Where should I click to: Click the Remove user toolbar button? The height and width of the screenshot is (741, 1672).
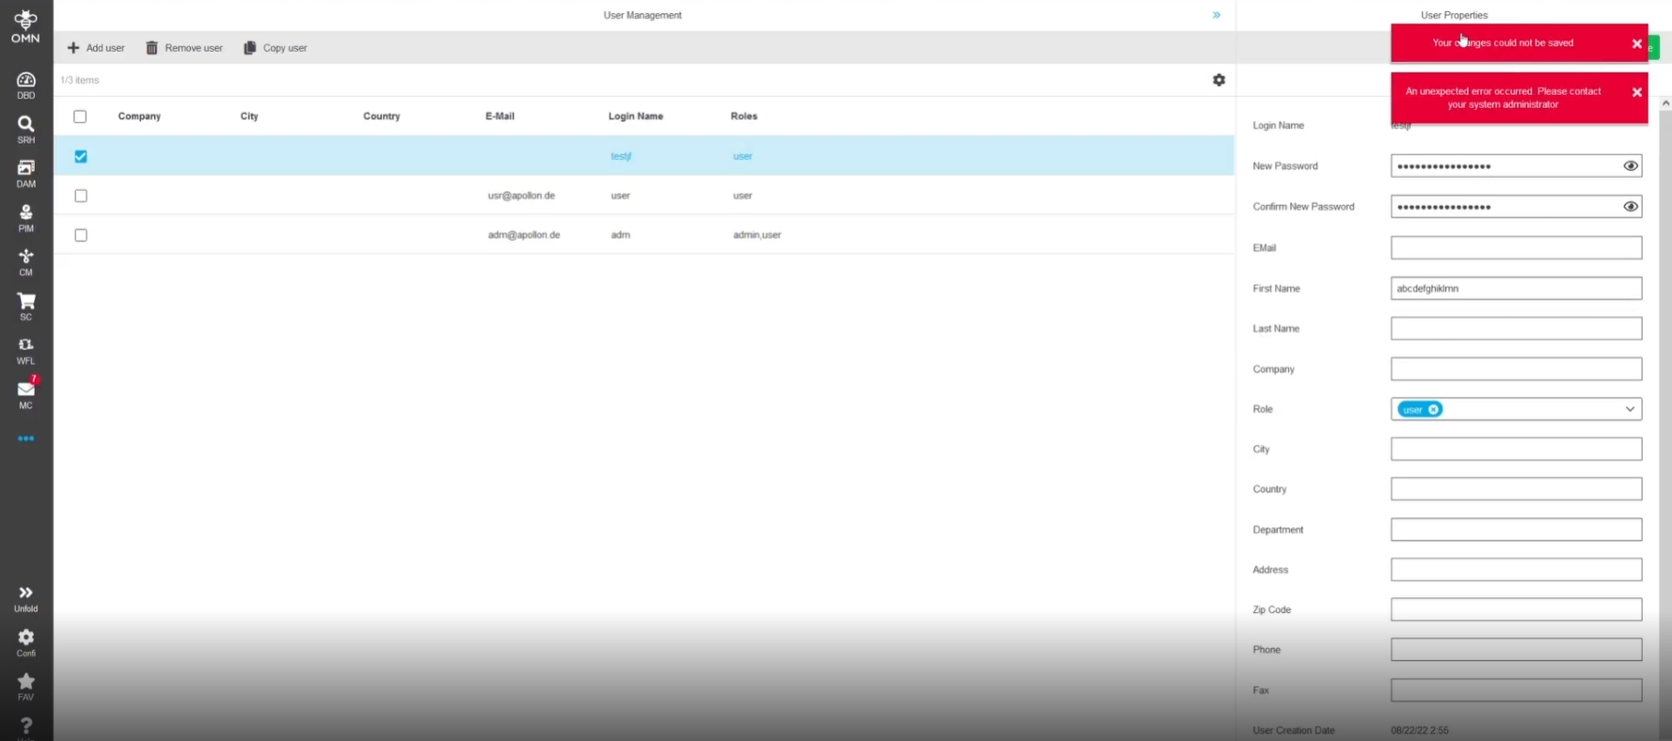[184, 48]
